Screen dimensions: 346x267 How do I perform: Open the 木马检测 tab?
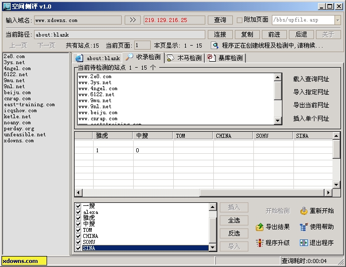click(x=184, y=58)
